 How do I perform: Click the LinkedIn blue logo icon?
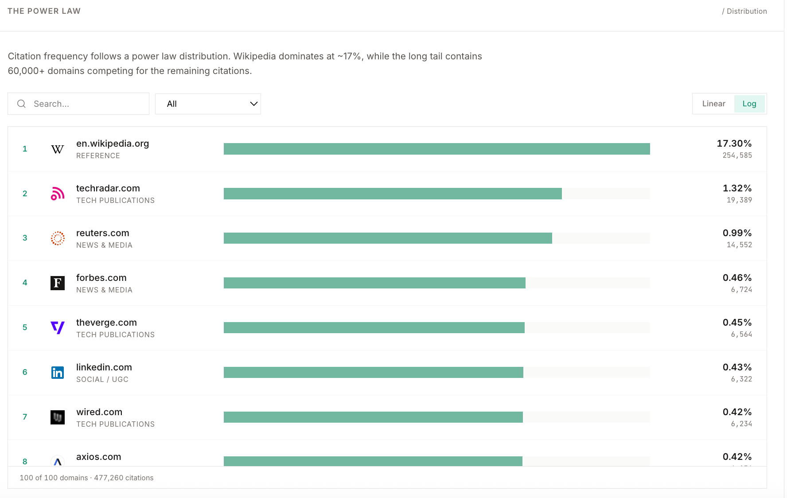(x=58, y=373)
